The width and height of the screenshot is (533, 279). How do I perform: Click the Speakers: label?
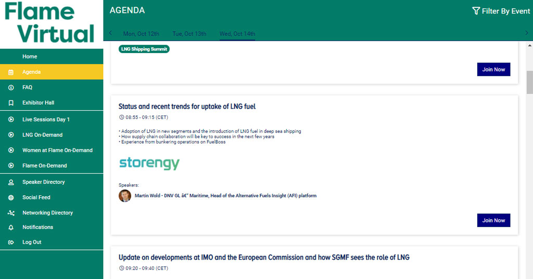(129, 185)
